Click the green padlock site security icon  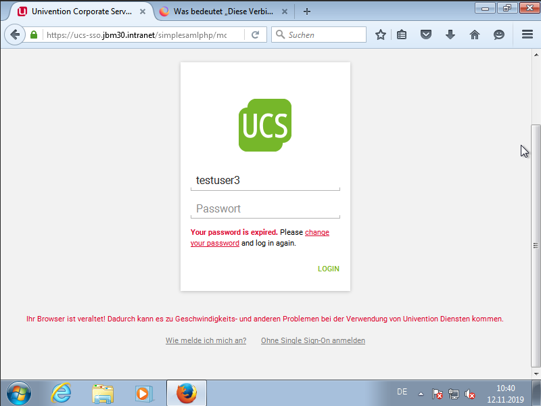pyautogui.click(x=34, y=35)
